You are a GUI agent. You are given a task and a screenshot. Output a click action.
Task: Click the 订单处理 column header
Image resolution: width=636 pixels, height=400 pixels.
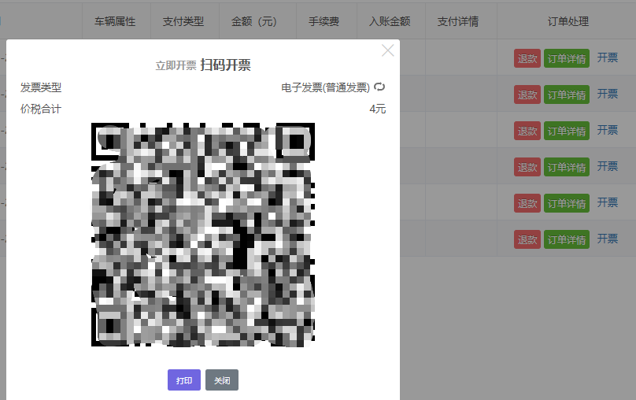568,21
